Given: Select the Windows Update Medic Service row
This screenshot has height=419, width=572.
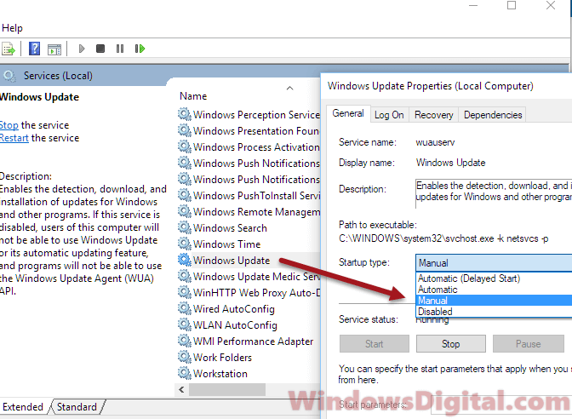Looking at the screenshot, I should point(249,276).
